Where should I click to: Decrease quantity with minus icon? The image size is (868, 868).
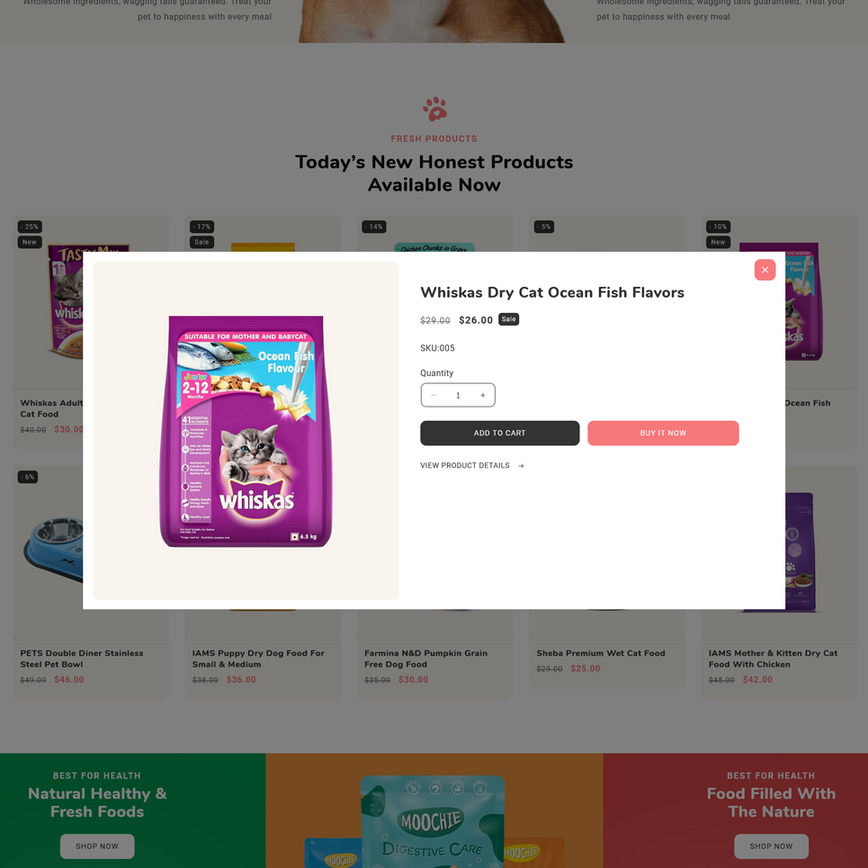pyautogui.click(x=434, y=395)
